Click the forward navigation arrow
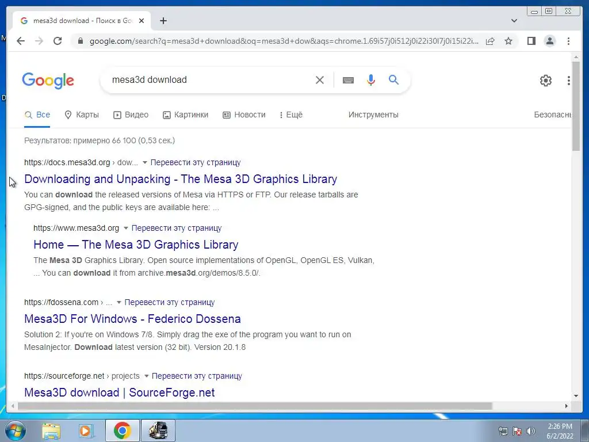589x442 pixels. (x=39, y=41)
